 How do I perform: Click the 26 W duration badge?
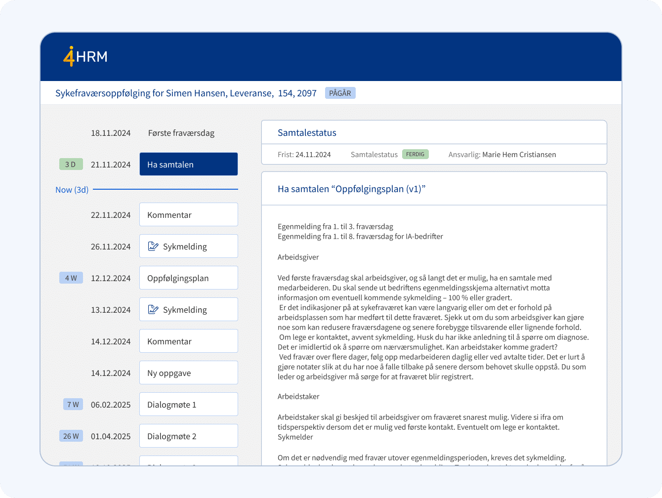click(x=71, y=436)
